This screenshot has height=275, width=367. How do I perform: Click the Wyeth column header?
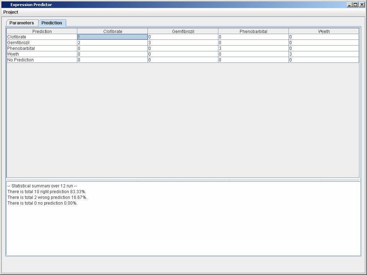pos(324,31)
